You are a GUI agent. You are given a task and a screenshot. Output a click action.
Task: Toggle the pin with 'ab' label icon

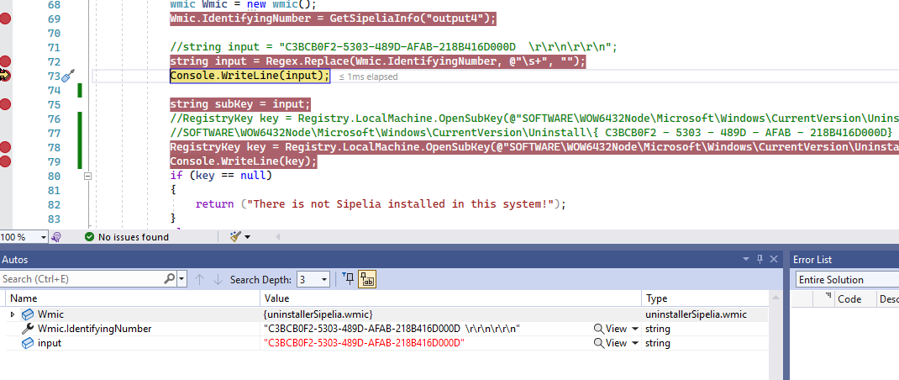tap(366, 280)
